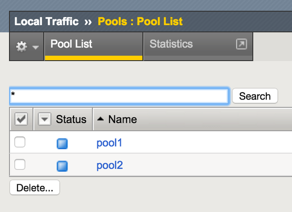The width and height of the screenshot is (292, 212).
Task: Open the gear menu dropdown arrow
Action: [36, 47]
